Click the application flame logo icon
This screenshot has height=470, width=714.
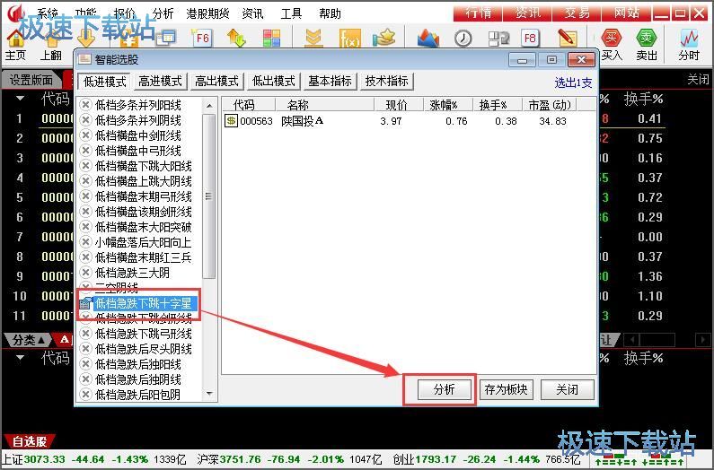[16, 13]
